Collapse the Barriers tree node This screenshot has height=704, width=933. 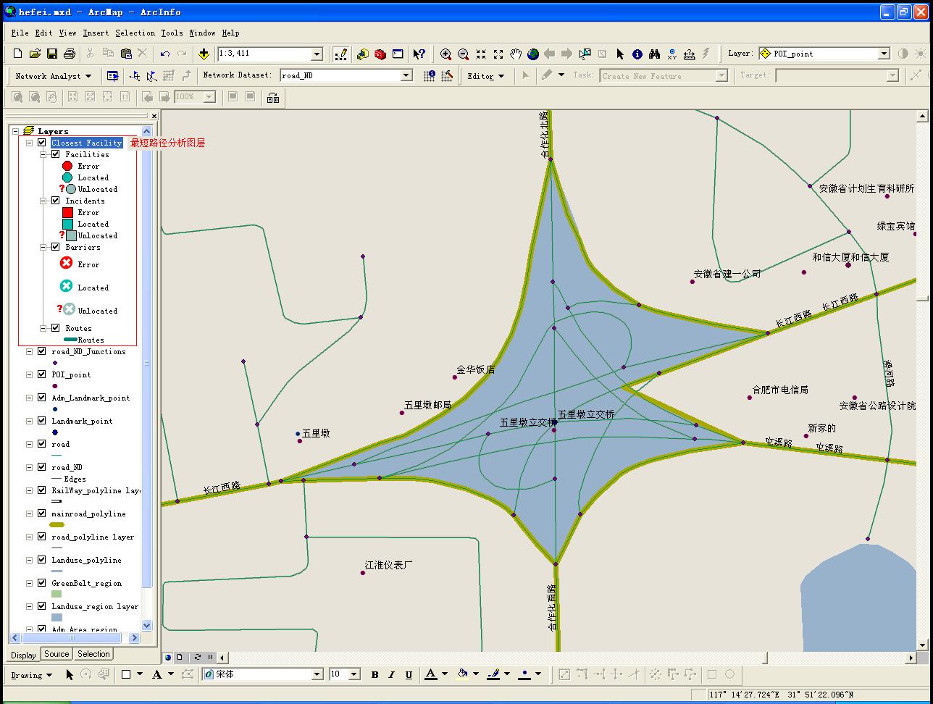click(x=44, y=247)
